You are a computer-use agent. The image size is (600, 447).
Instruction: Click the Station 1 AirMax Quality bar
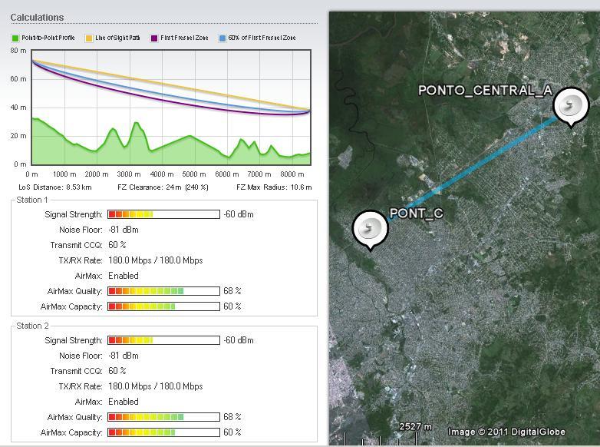tap(163, 291)
